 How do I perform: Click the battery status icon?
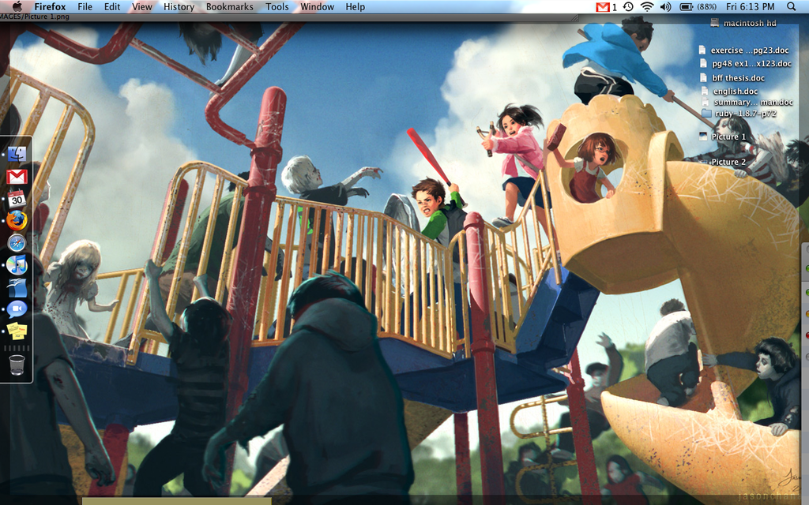(x=686, y=6)
